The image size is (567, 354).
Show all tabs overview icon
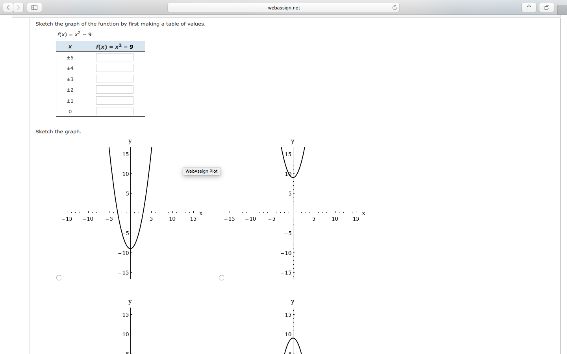(x=547, y=7)
